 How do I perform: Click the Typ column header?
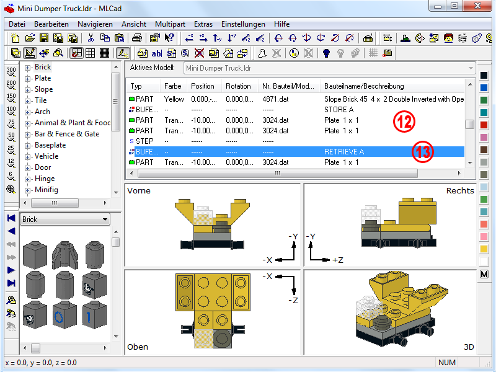click(144, 86)
